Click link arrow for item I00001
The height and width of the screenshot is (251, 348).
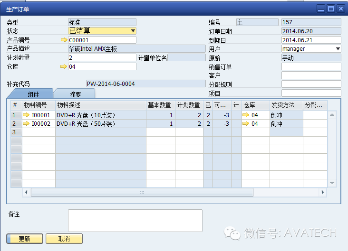[26, 115]
